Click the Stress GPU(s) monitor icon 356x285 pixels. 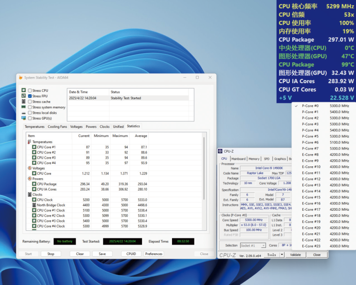coord(24,118)
